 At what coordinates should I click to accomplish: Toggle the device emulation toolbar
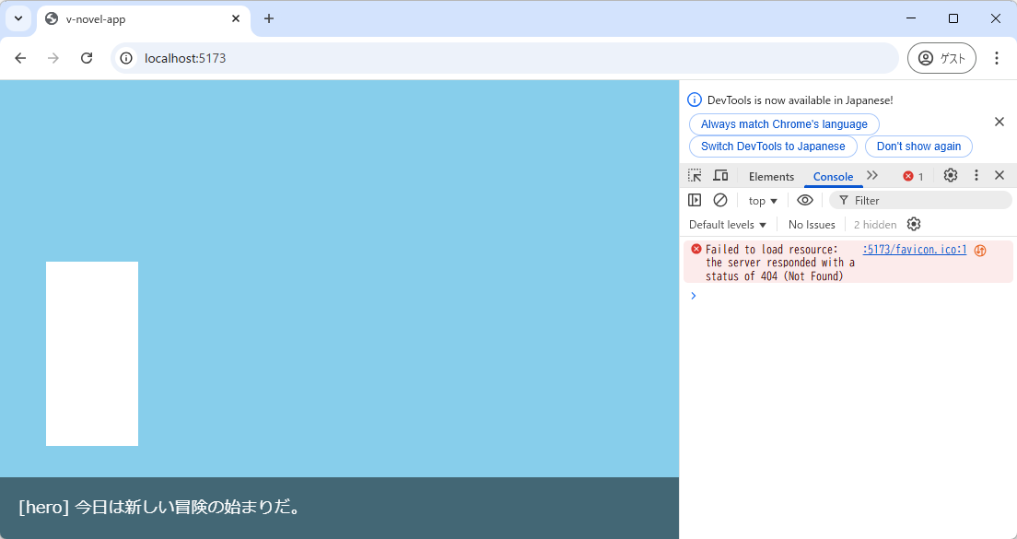[720, 175]
